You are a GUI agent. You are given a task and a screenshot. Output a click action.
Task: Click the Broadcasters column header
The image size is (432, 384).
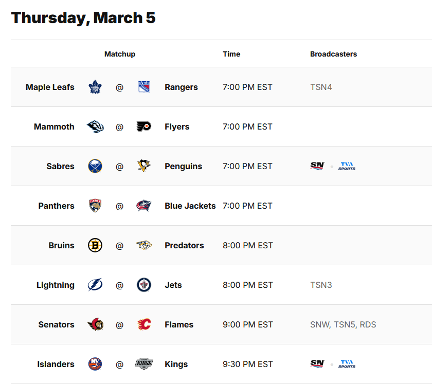click(x=333, y=54)
